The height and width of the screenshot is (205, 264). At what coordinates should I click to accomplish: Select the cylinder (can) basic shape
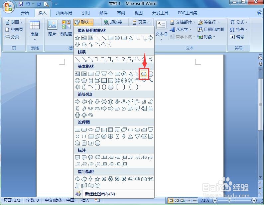click(90, 81)
